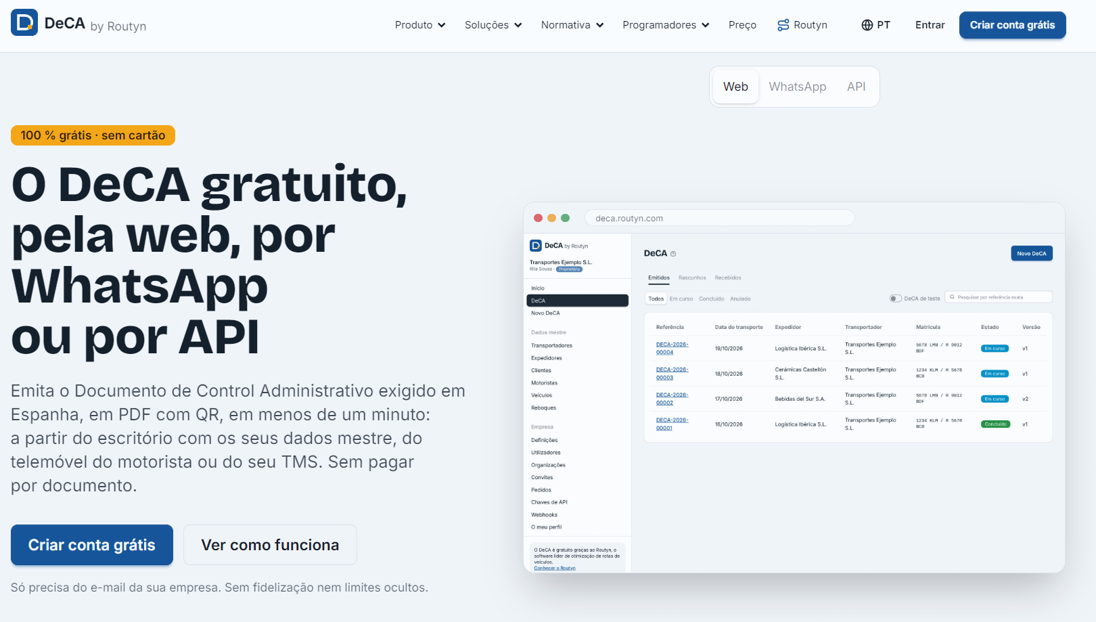
Task: Click the deca.routyn.com address bar
Action: (x=719, y=218)
